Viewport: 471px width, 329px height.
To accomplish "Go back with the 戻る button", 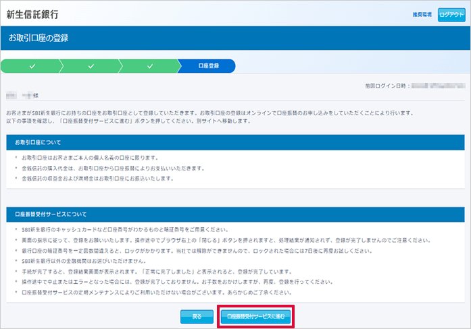I will [197, 316].
